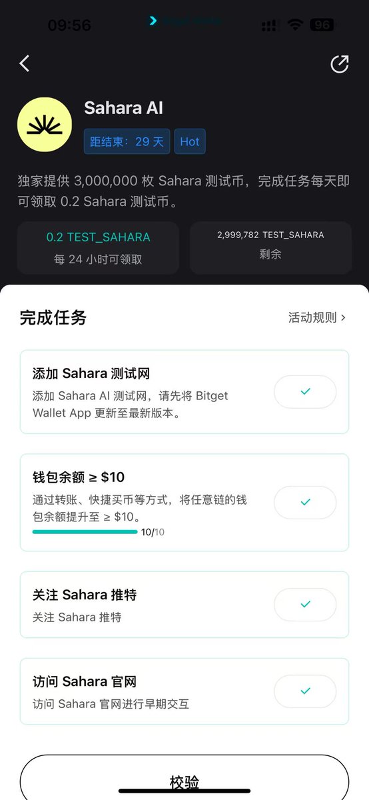Click the 添加 Sahara 测试网 task title
369x800 pixels.
(91, 373)
